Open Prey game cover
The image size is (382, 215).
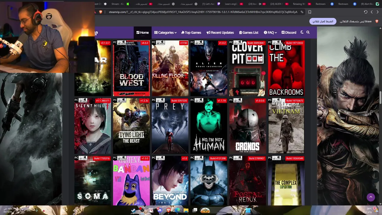tap(170, 126)
